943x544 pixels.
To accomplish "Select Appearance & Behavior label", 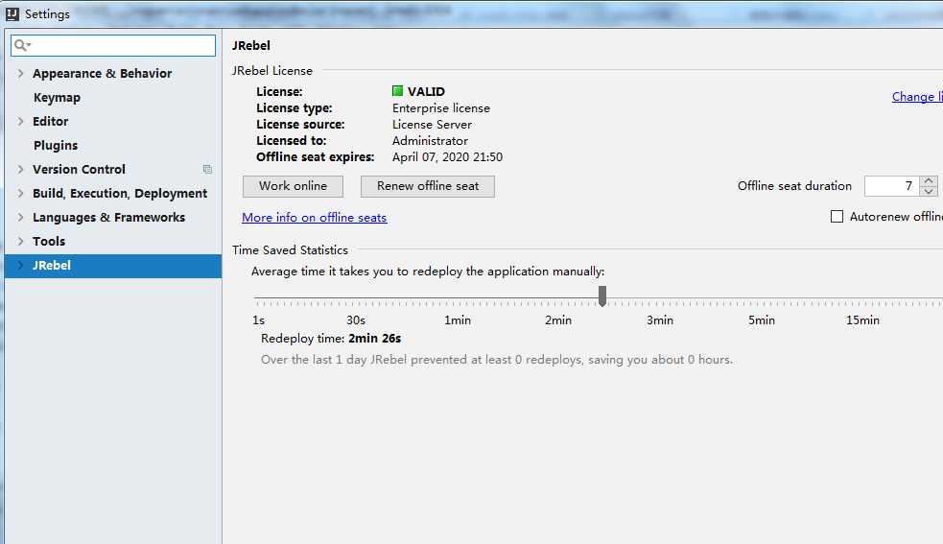I will click(x=103, y=74).
